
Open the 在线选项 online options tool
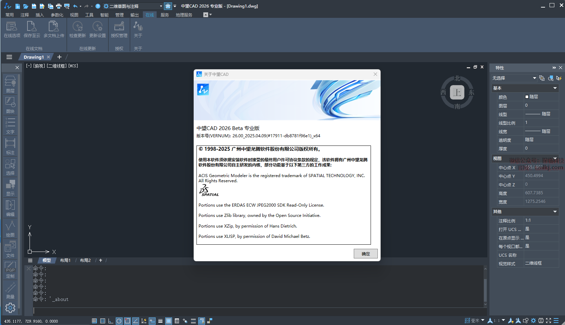pos(12,29)
